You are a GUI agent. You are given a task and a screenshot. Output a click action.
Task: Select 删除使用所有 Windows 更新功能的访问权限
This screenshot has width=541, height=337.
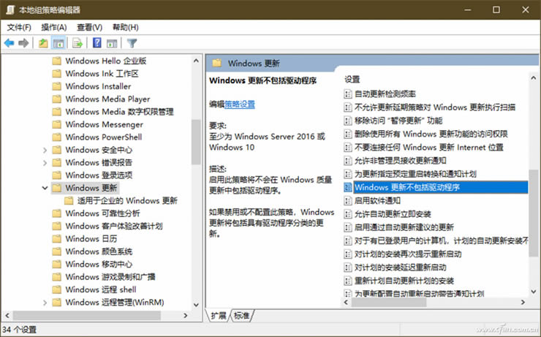pyautogui.click(x=431, y=135)
